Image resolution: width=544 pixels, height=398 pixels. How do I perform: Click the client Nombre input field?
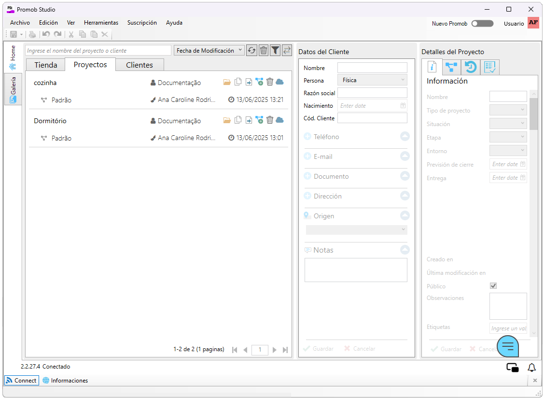(372, 67)
